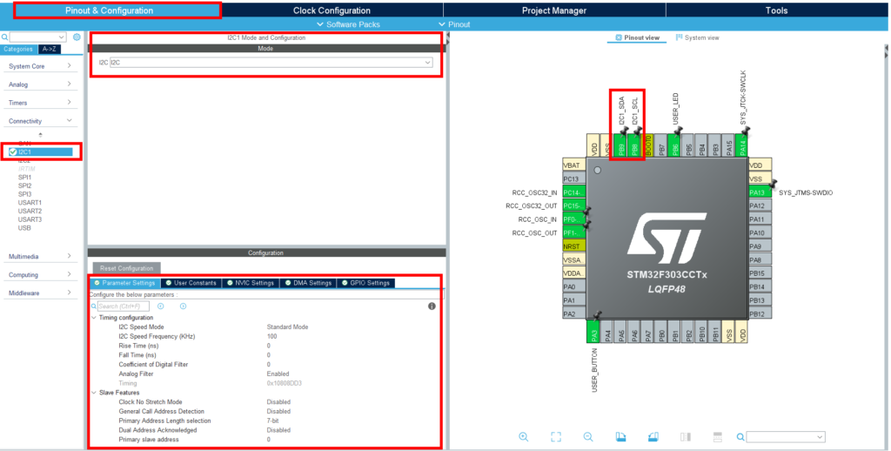
Task: Click the PA3 pin labeled USER_BUTTON
Action: 594,332
